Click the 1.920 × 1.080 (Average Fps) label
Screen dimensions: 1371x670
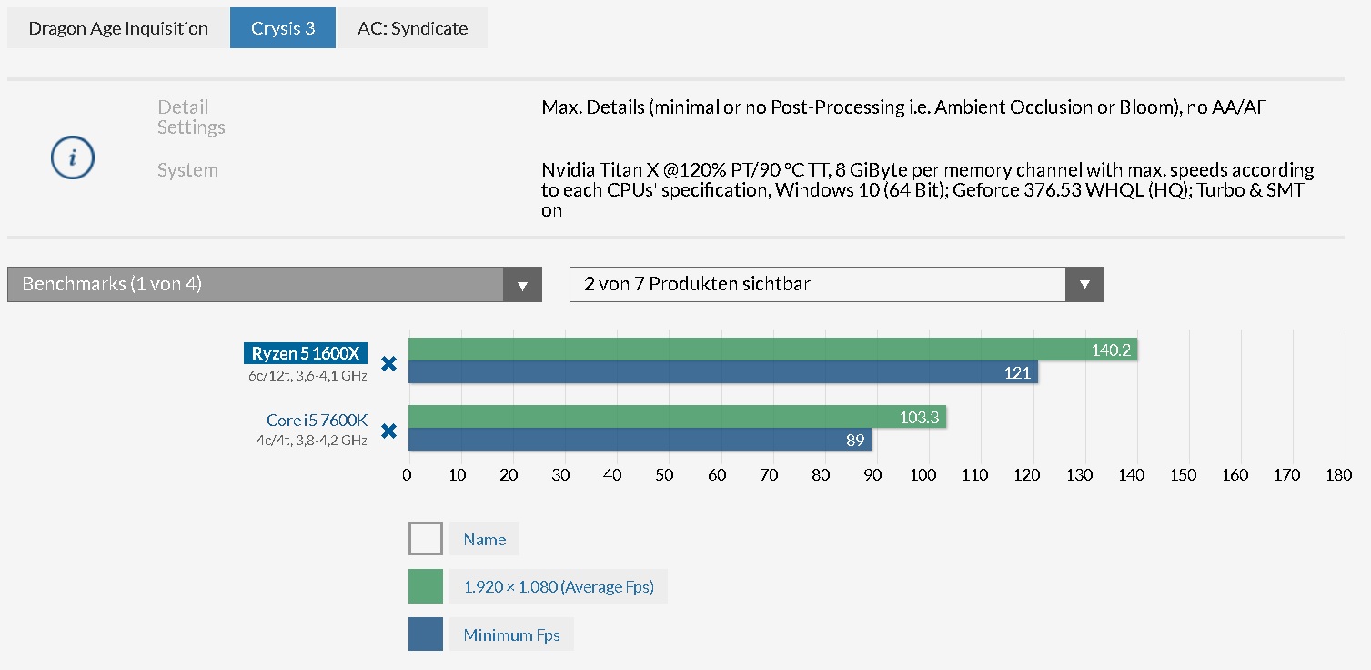coord(558,586)
